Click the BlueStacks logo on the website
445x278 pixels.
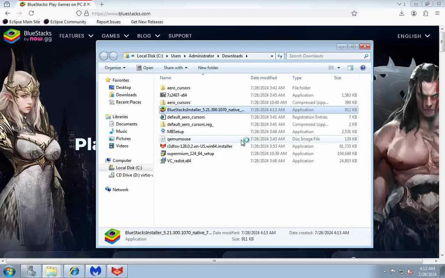27,36
